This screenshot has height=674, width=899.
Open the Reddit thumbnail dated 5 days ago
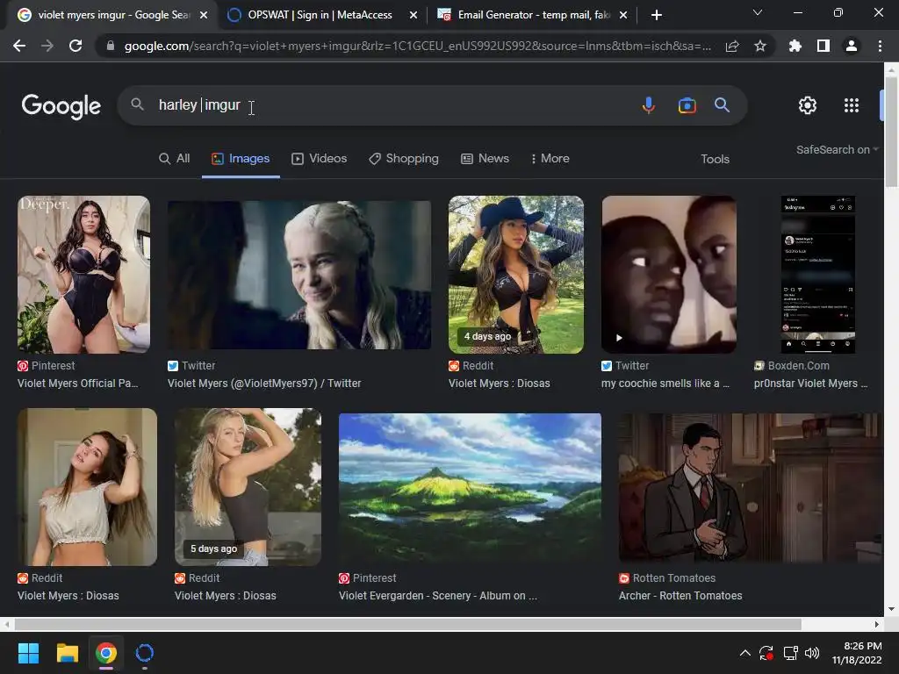tap(248, 487)
